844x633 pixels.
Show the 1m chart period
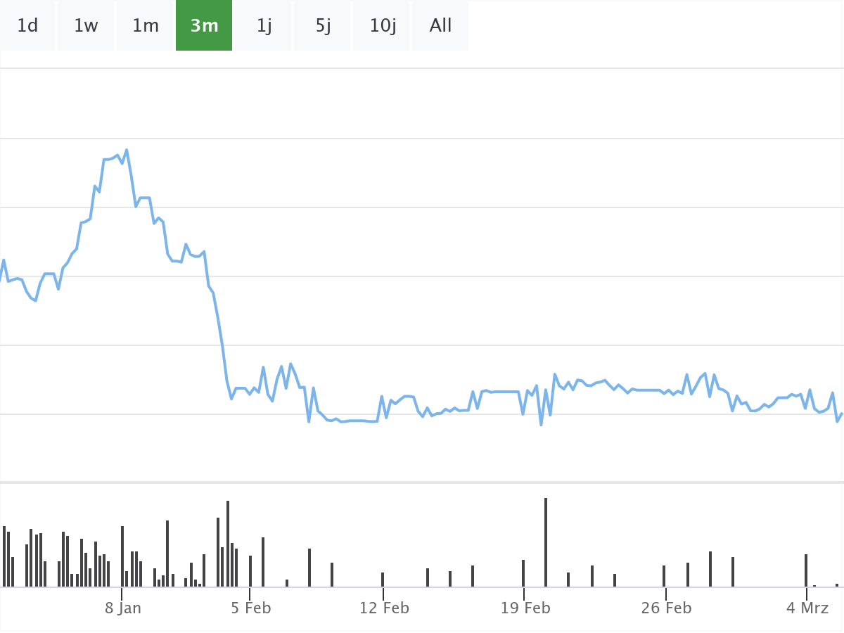point(146,26)
